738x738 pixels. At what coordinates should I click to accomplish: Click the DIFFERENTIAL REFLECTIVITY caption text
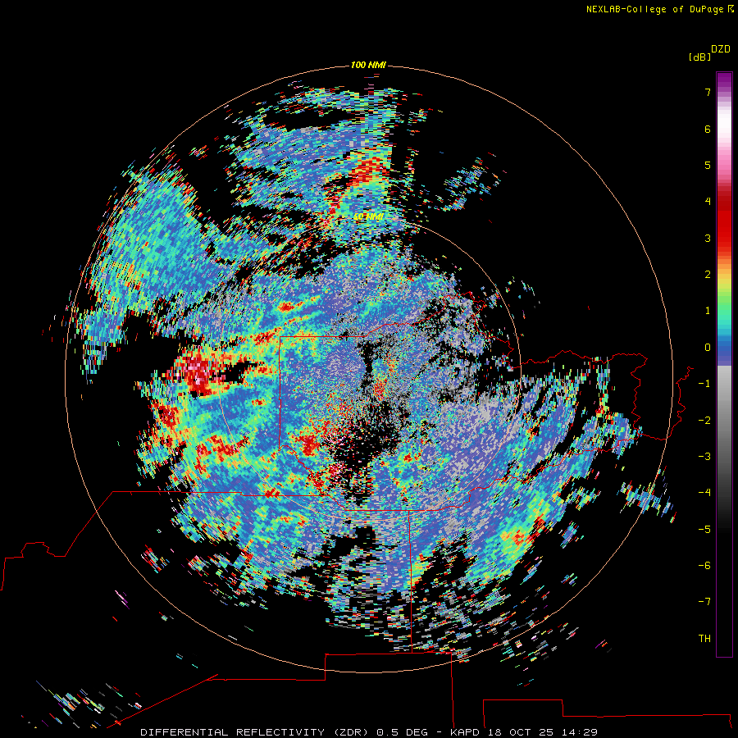tap(233, 732)
